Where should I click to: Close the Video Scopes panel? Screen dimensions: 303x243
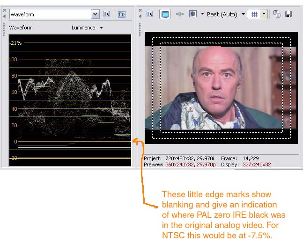(4, 10)
